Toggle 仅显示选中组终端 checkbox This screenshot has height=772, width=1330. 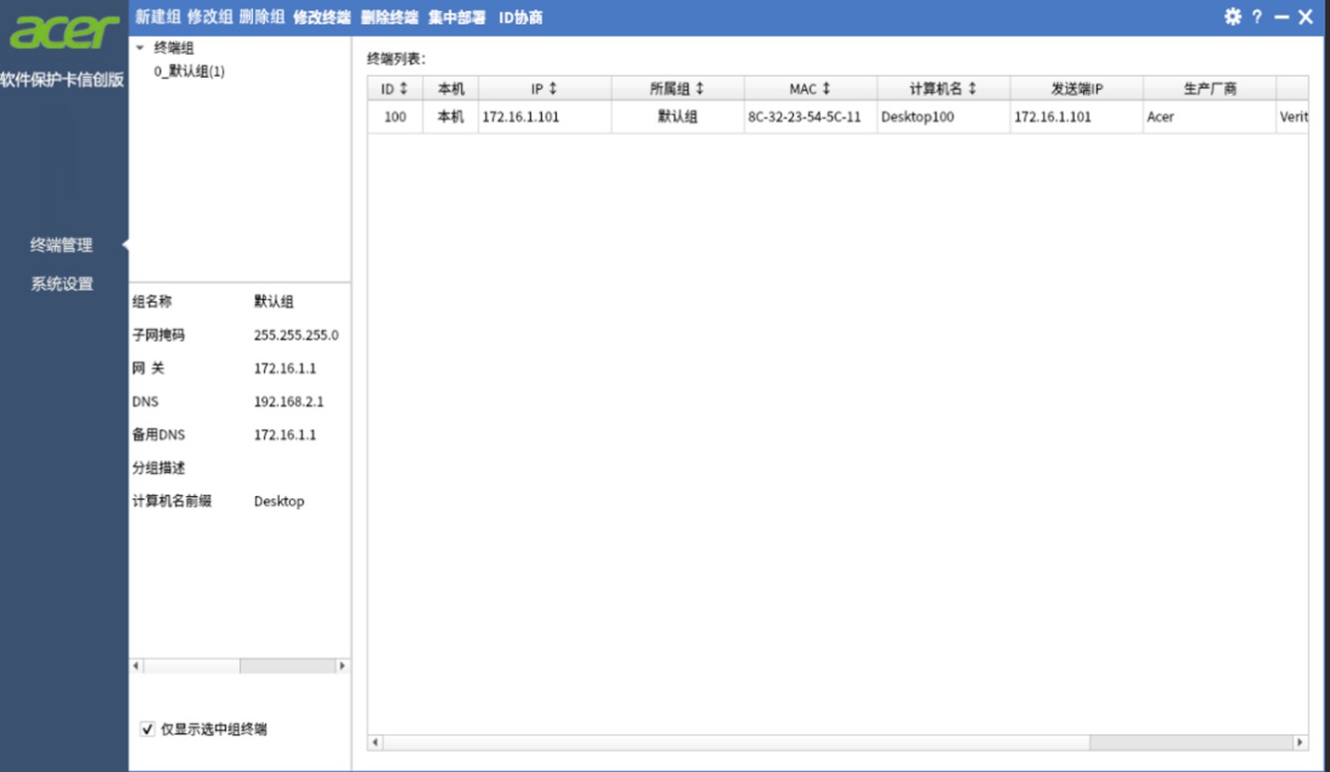(148, 729)
